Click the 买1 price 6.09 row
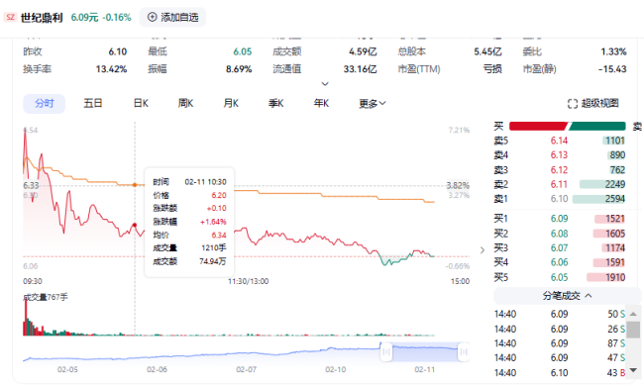Viewport: 644px width, 385px height. 560,219
